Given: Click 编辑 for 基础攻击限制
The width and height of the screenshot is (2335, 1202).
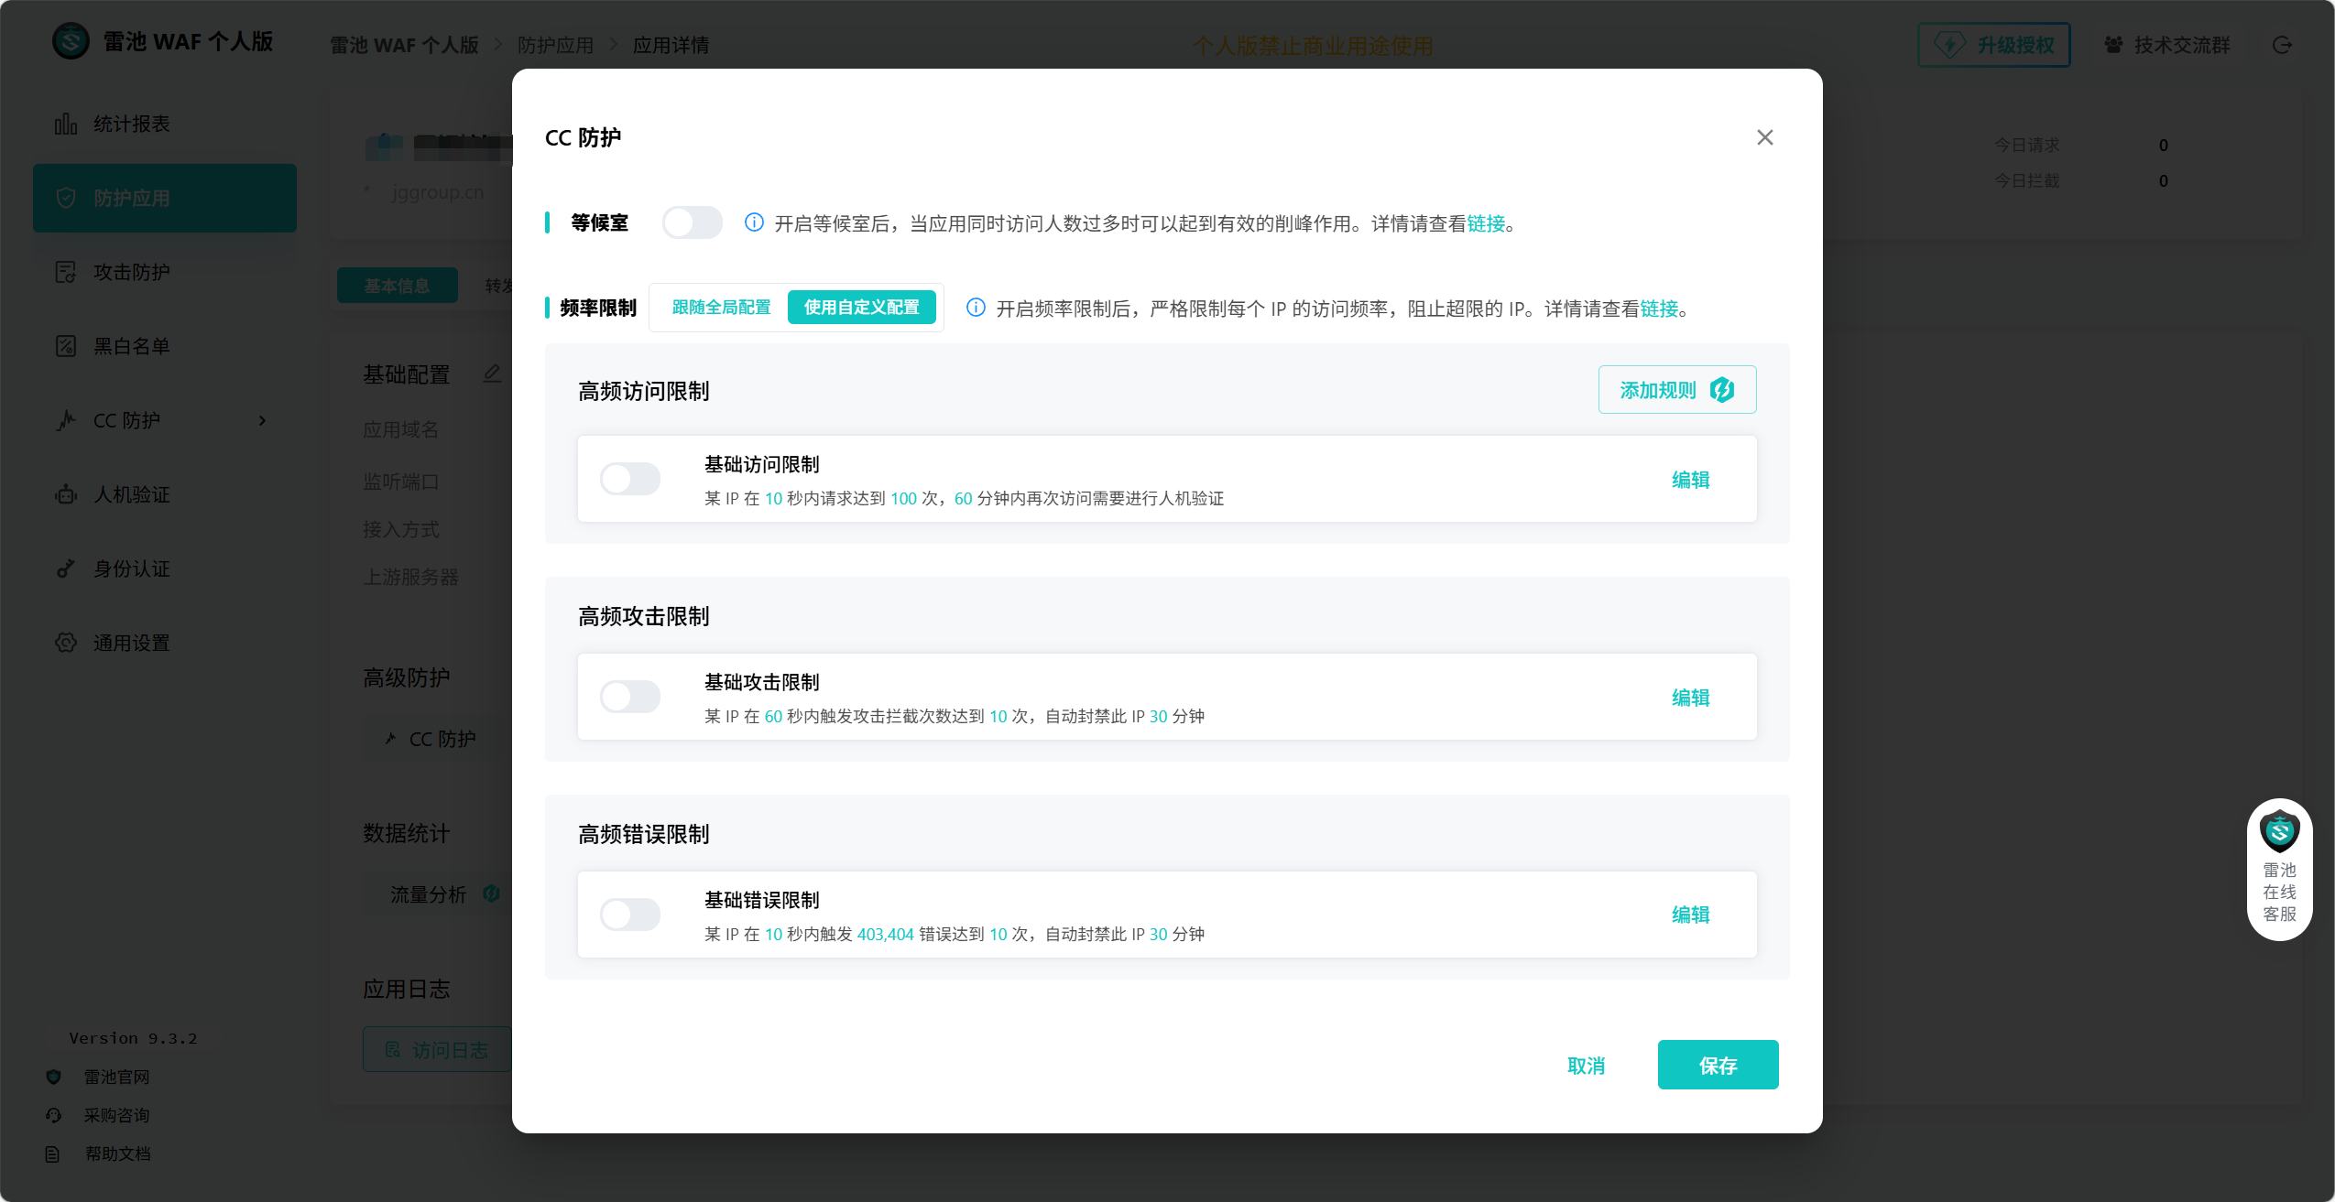Looking at the screenshot, I should pyautogui.click(x=1690, y=698).
